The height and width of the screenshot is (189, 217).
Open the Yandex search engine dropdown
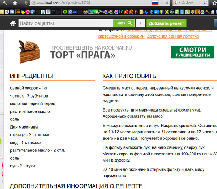click(x=180, y=3)
